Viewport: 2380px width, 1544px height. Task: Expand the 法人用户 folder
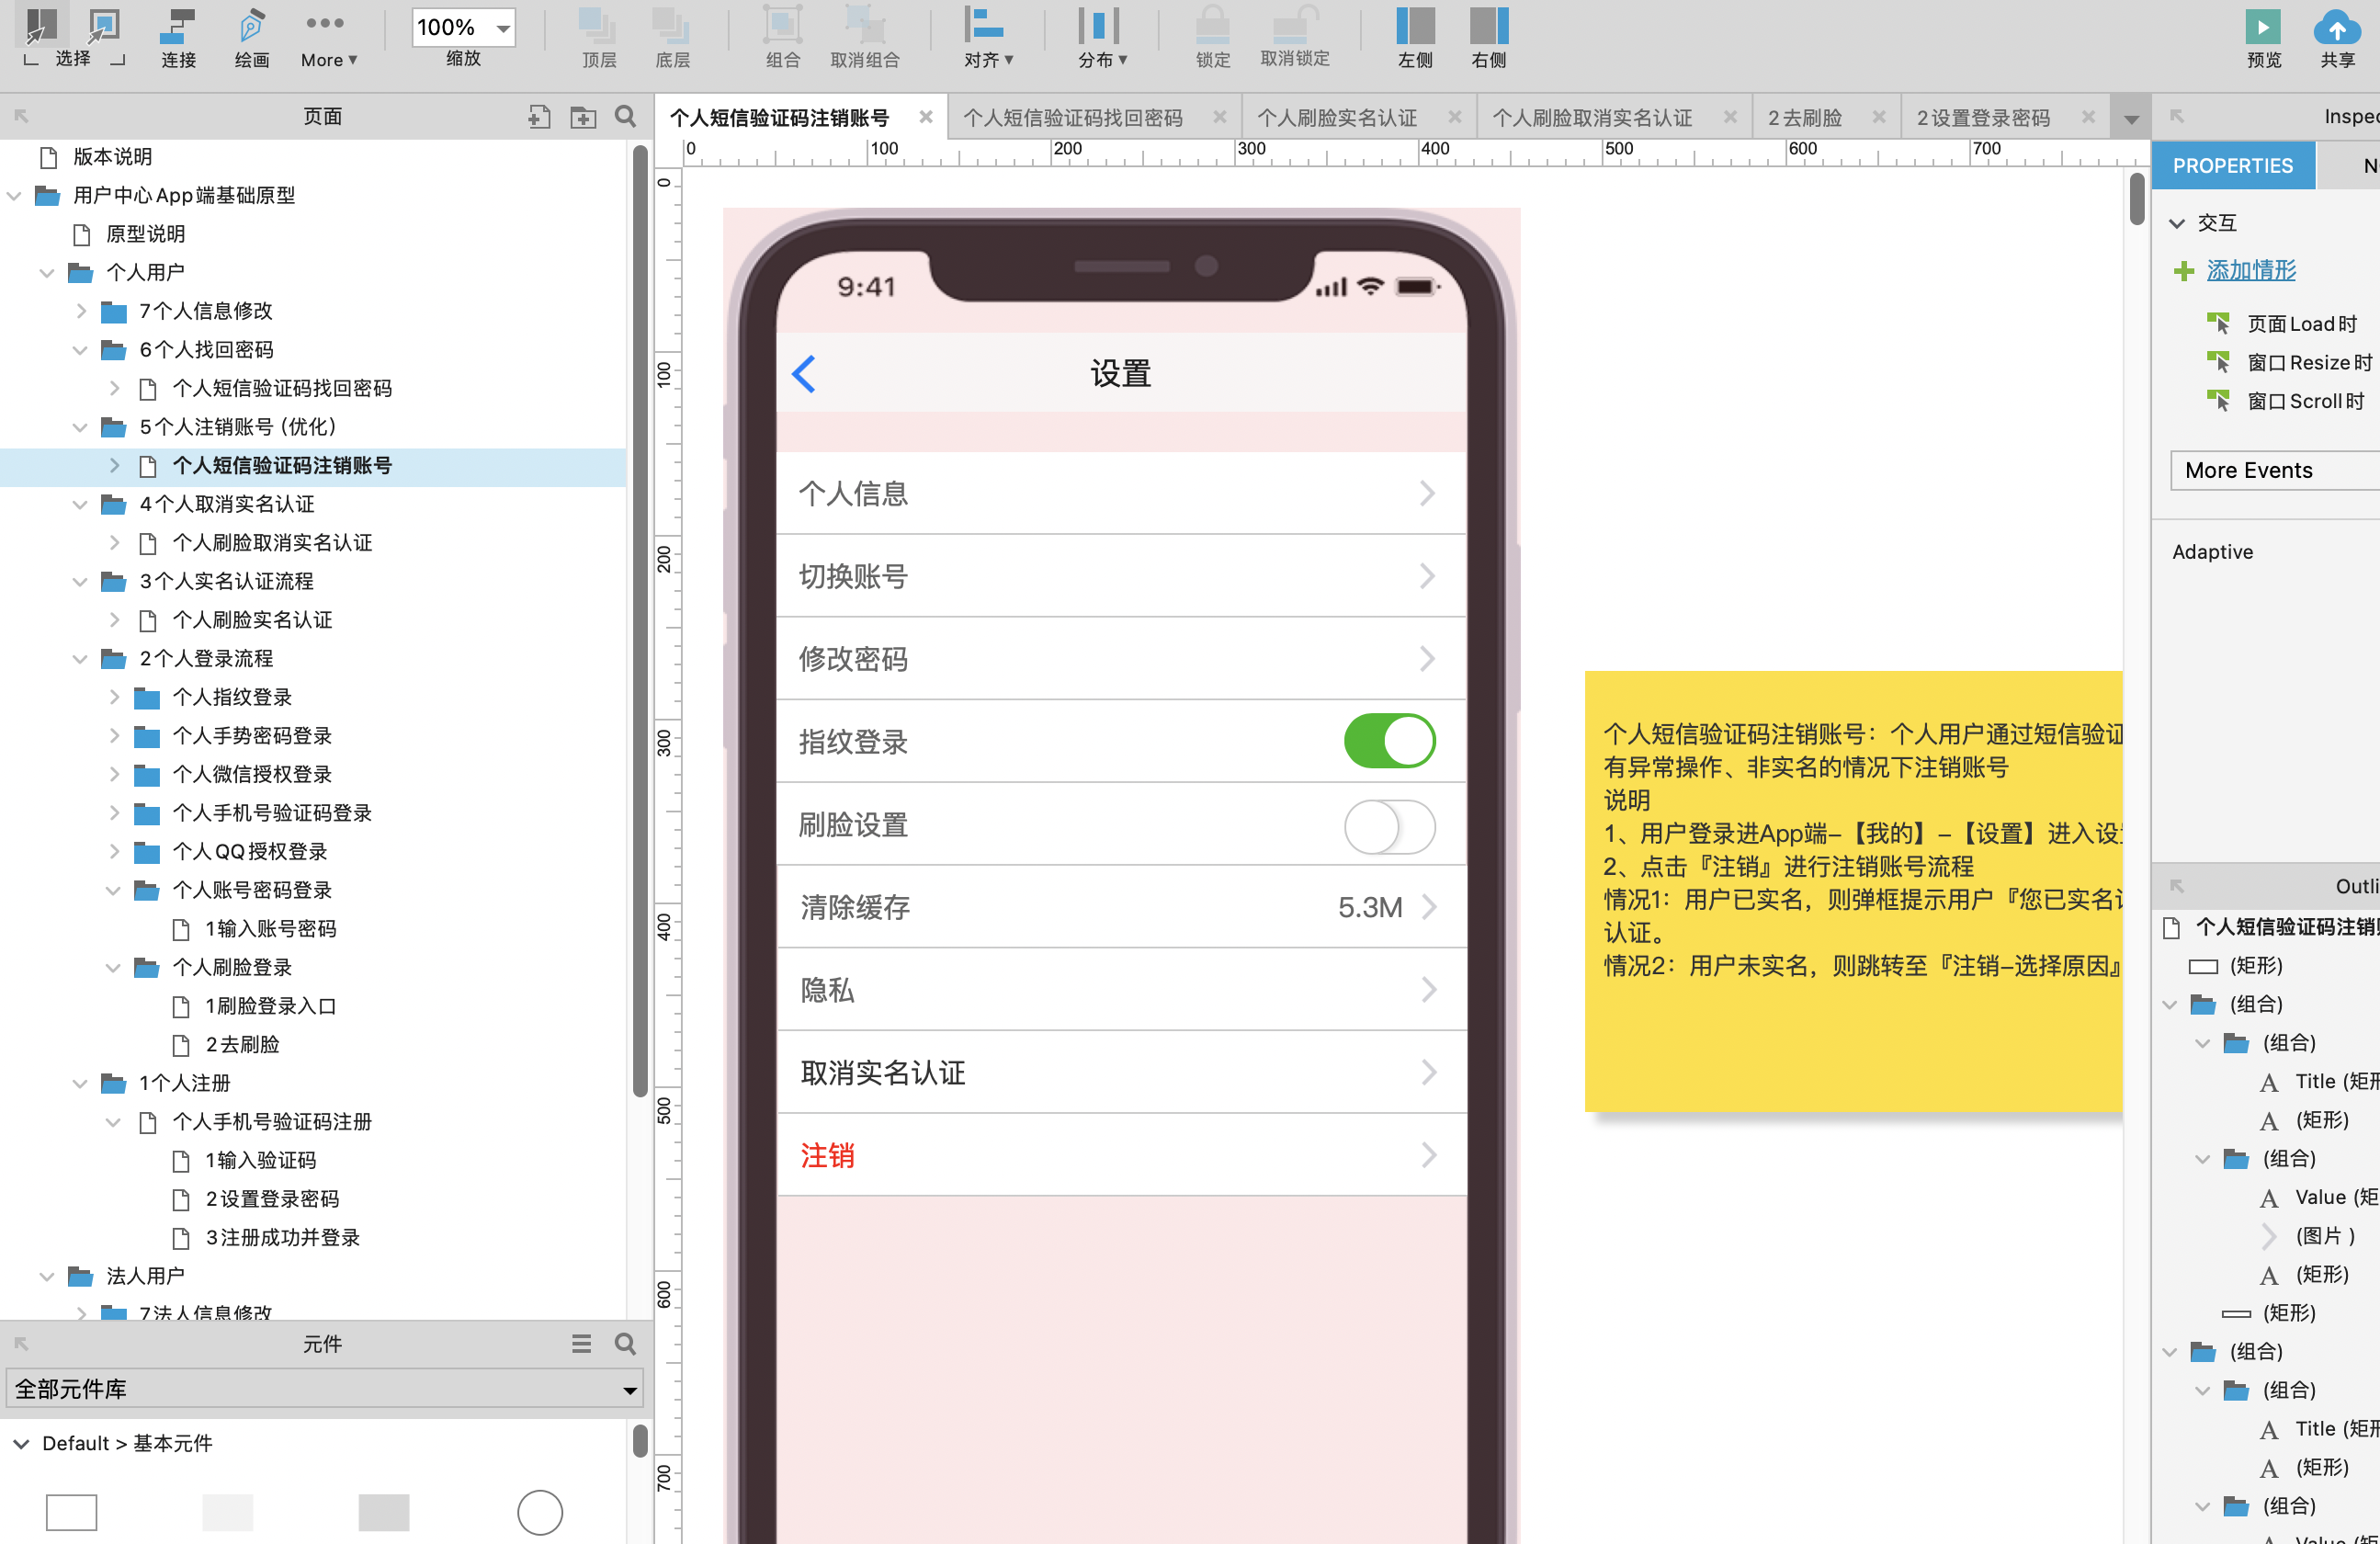[x=47, y=1275]
